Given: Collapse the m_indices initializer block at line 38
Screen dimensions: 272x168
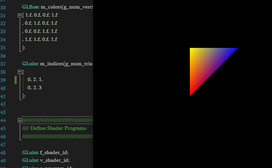Looking at the screenshot, I should pos(20,72).
